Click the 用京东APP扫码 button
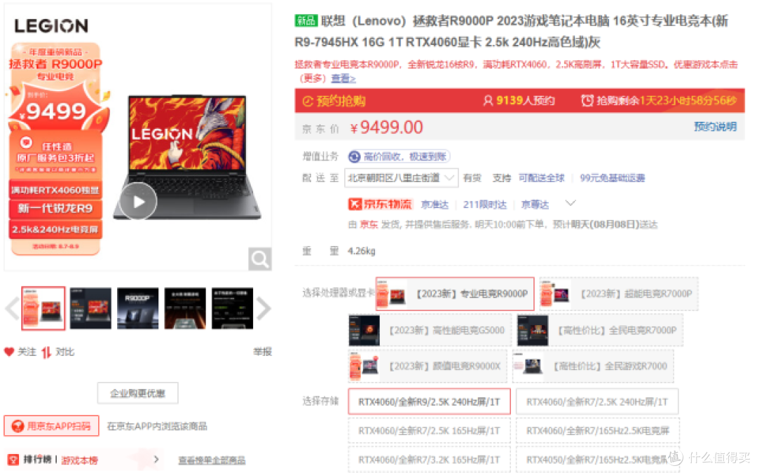 point(52,426)
